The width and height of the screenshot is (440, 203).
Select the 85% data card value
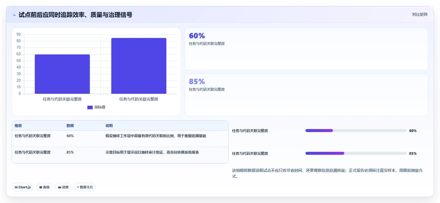[197, 81]
